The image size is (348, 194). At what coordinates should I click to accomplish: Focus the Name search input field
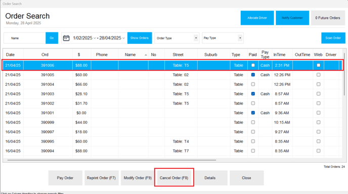click(25, 38)
